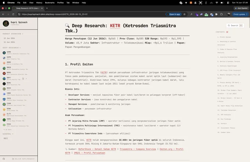The image size is (250, 162).
Task: Jump to '4. Jejaring Konglomerasi' in contents
Action: [x=227, y=57]
